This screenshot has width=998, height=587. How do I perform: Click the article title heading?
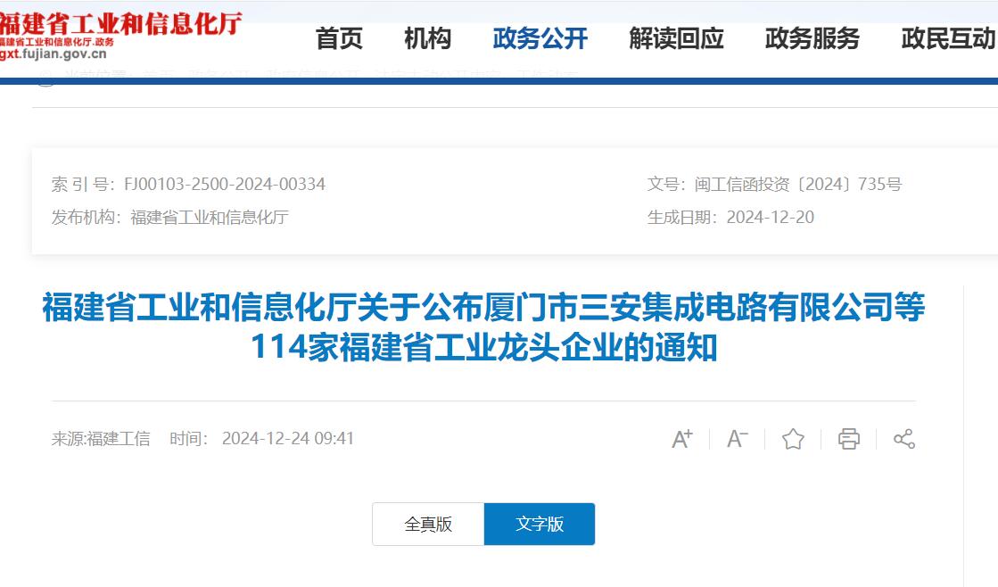click(x=483, y=327)
